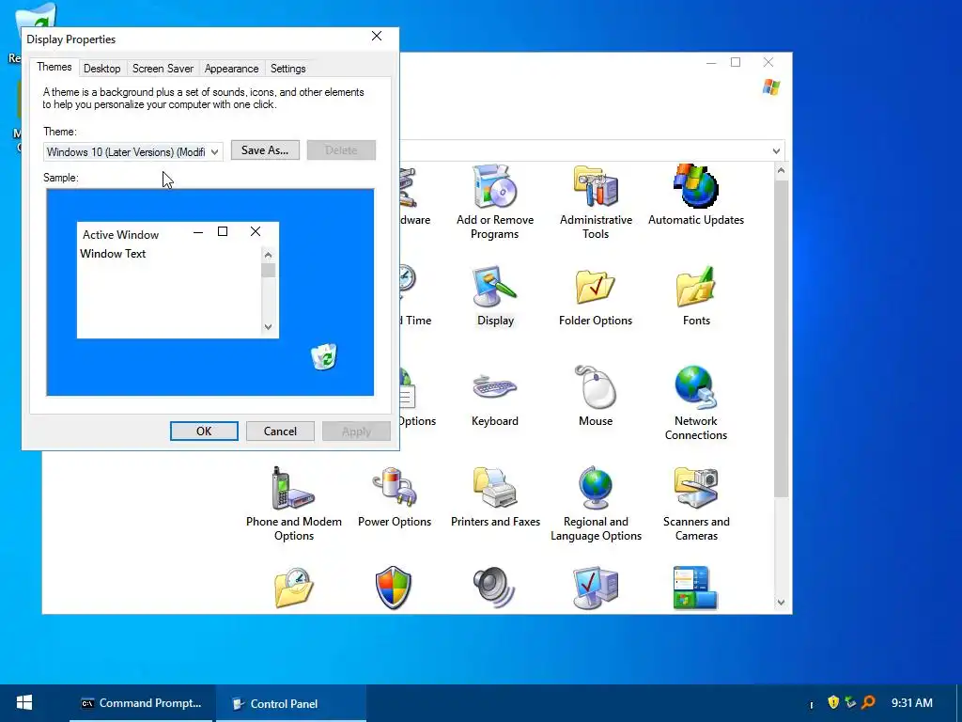Open Folder Options in Control Panel
Viewport: 962px width, 722px height.
(595, 296)
